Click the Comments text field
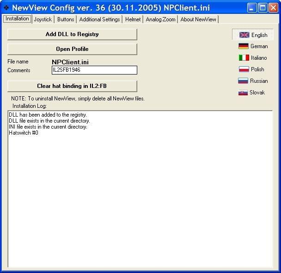 tap(94, 70)
